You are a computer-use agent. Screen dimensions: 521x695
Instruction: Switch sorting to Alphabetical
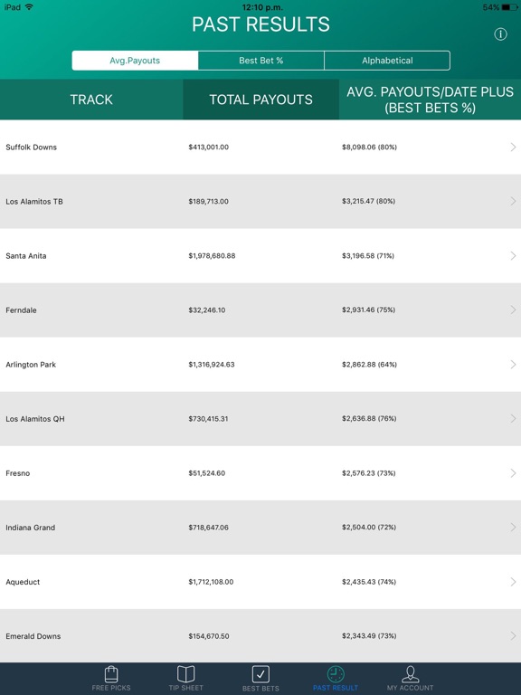tap(387, 61)
